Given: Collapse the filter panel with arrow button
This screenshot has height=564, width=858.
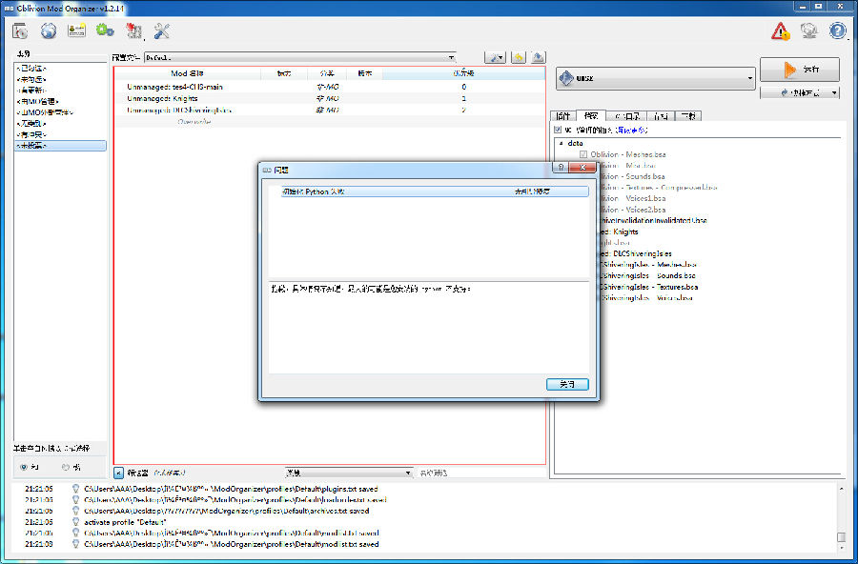Looking at the screenshot, I should [118, 473].
